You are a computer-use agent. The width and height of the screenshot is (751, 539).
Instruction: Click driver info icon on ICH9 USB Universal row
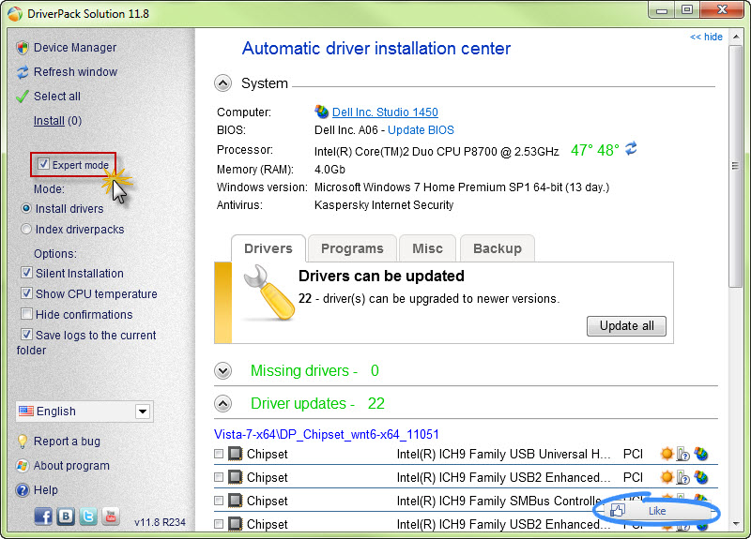pyautogui.click(x=683, y=454)
